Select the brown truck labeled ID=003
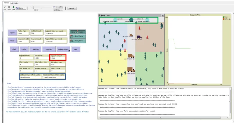Image resolution: width=234 pixels, height=123 pixels. [x=131, y=56]
